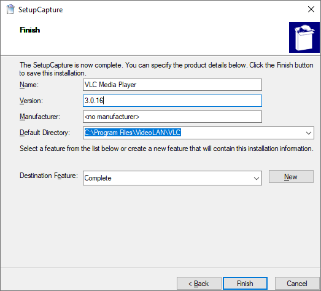Click the highlighted Default Directory path text
Viewport: 321px width, 291px height.
pyautogui.click(x=133, y=133)
